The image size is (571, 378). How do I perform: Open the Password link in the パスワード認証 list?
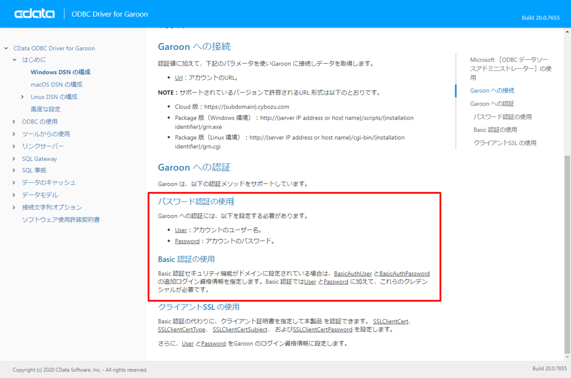click(x=187, y=241)
